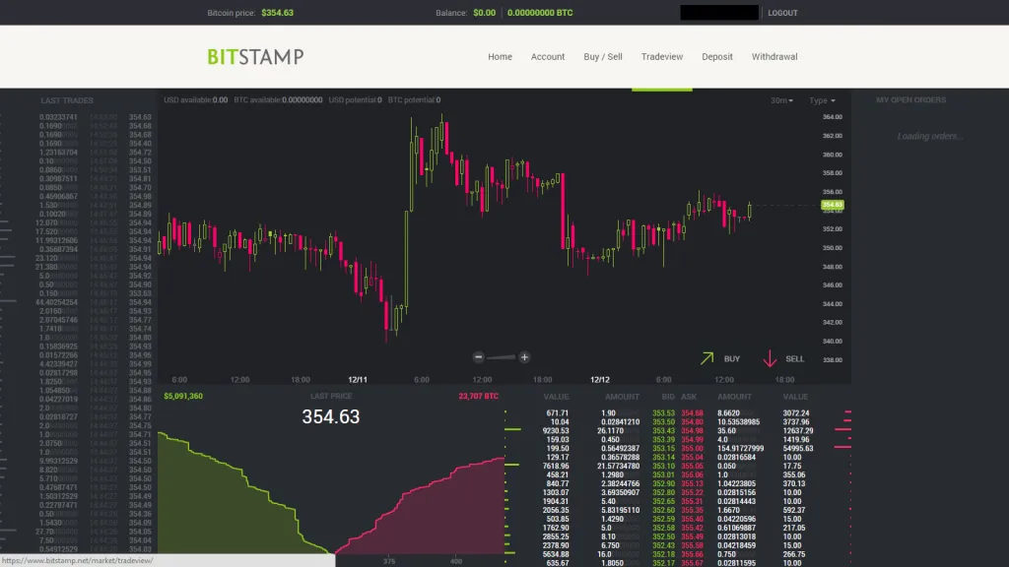Click last trade amount 11.99312606
The image size is (1009, 567).
pos(56,240)
